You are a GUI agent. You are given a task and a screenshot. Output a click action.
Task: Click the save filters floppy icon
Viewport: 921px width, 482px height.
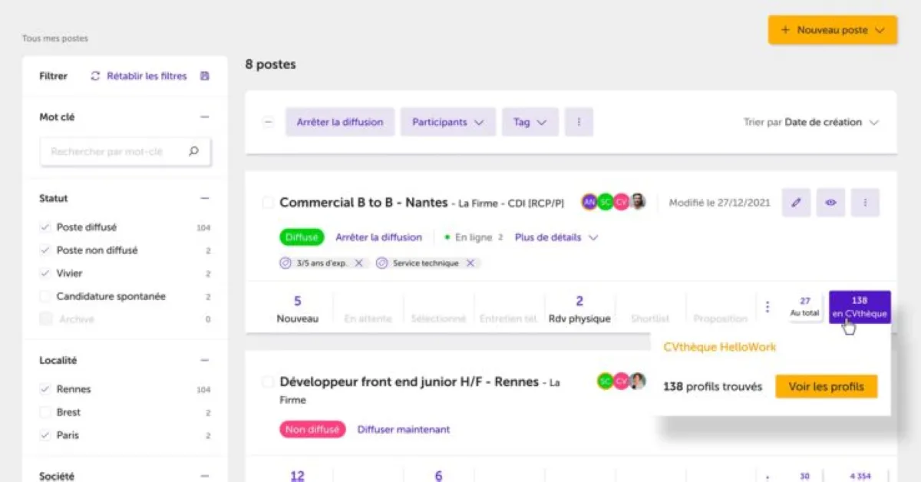click(205, 76)
